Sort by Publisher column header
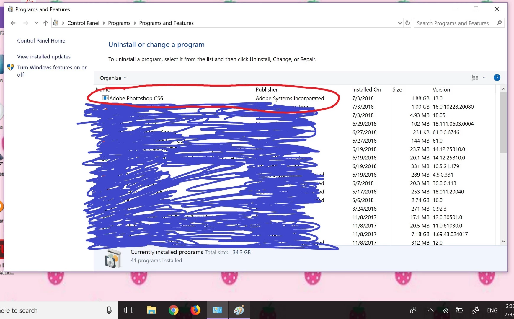Screen dimensions: 514x319 302,89
